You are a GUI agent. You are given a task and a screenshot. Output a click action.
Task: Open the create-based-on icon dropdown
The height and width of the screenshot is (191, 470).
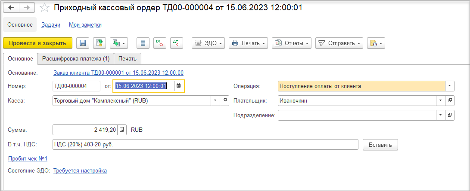pos(119,43)
